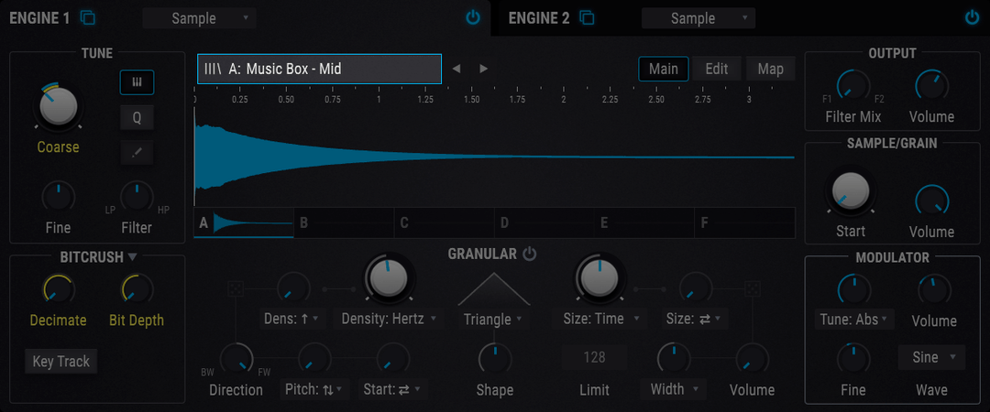The image size is (990, 412).
Task: Click the main waveform display
Action: pyautogui.click(x=494, y=157)
